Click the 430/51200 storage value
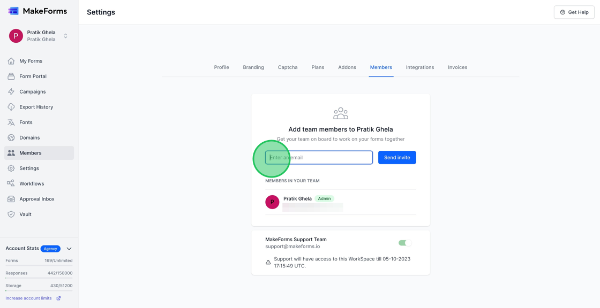Image resolution: width=600 pixels, height=308 pixels. coord(61,286)
